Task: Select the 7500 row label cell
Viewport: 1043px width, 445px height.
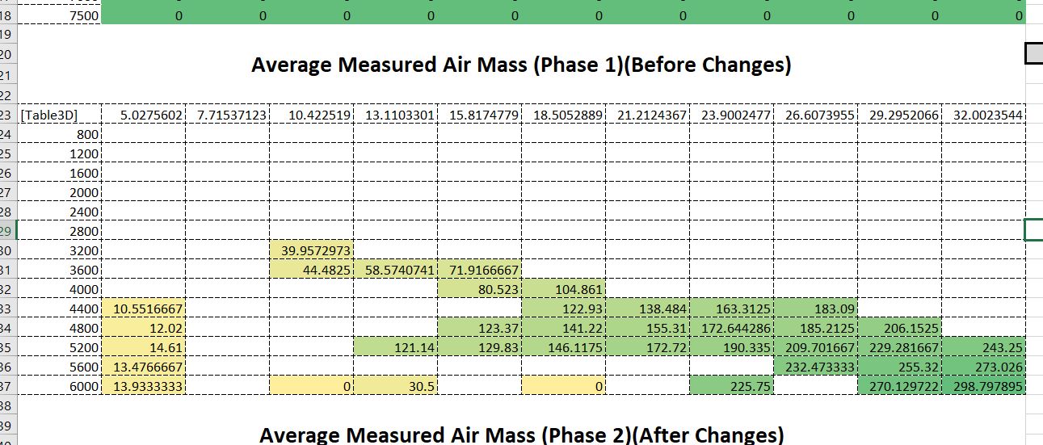Action: pyautogui.click(x=60, y=15)
